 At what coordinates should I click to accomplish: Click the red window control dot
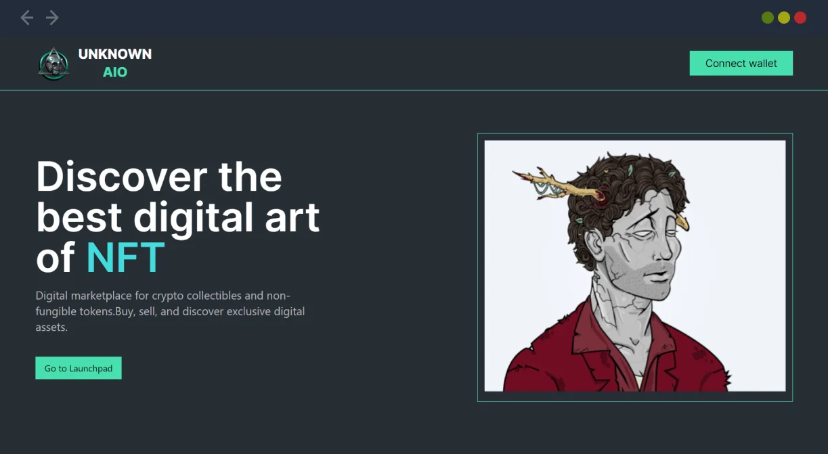coord(800,18)
